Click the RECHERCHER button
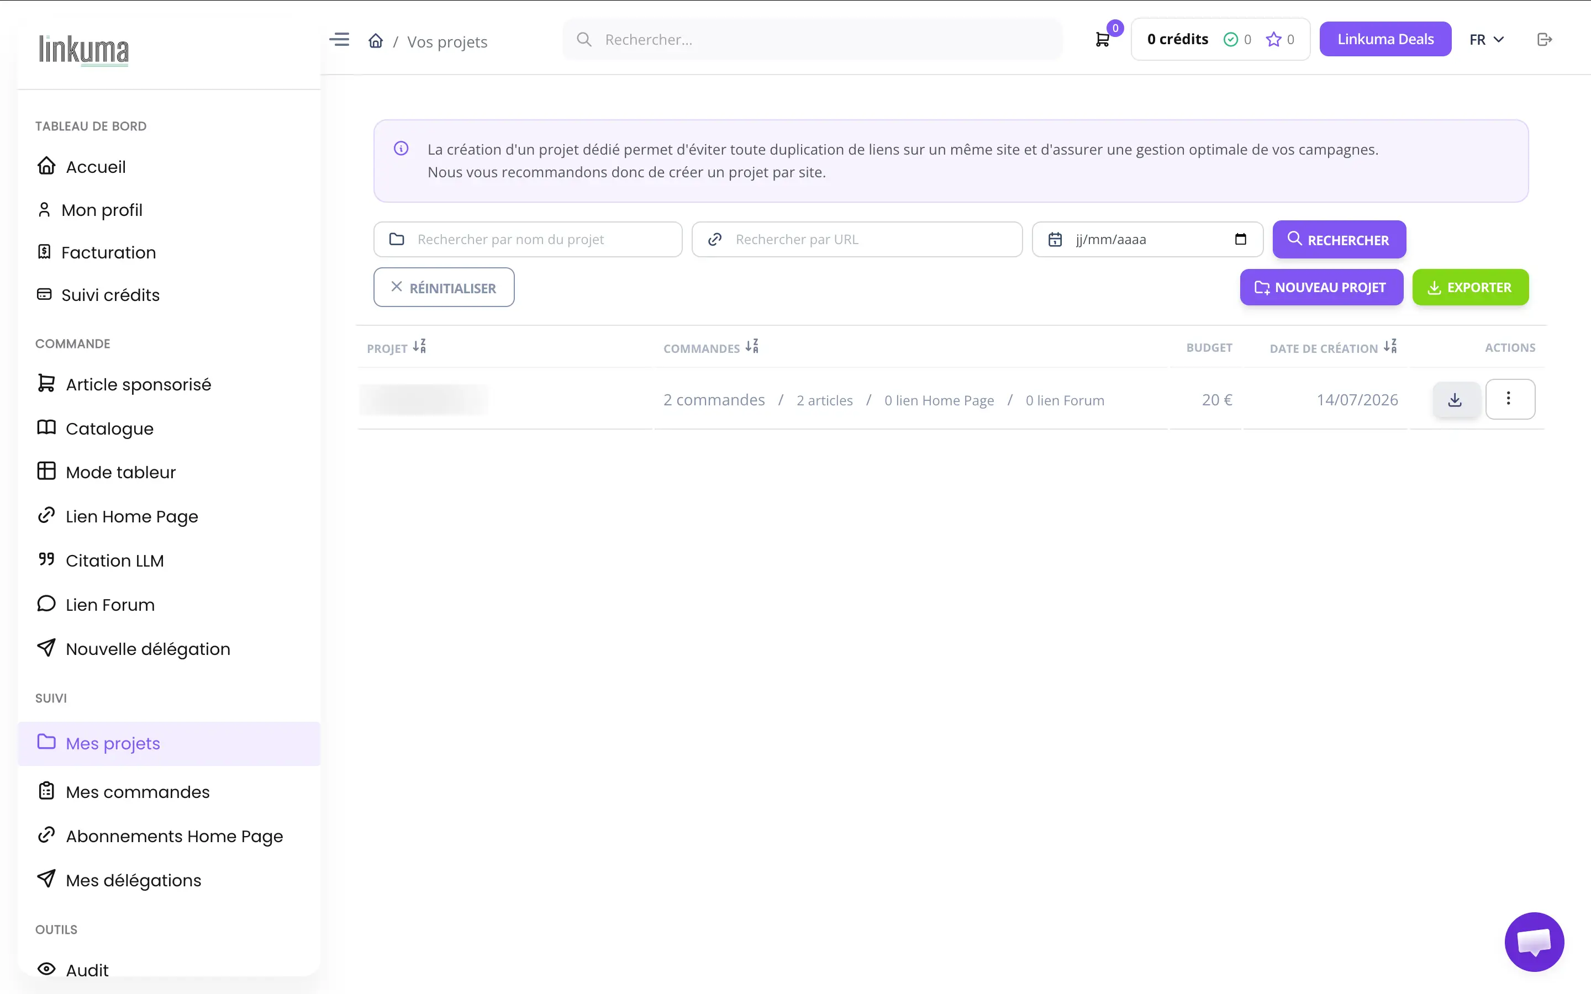 [x=1339, y=239]
